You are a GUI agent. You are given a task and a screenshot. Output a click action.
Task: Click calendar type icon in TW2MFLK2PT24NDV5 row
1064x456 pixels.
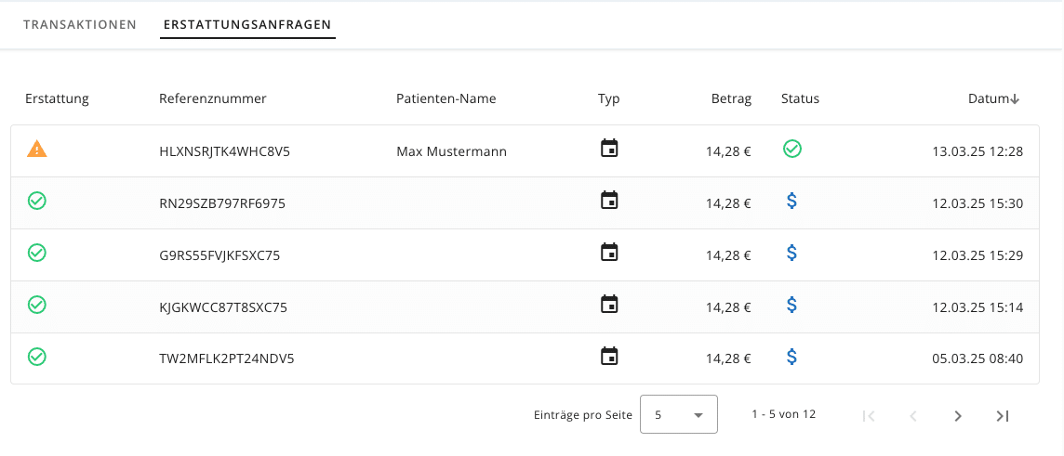tap(609, 357)
